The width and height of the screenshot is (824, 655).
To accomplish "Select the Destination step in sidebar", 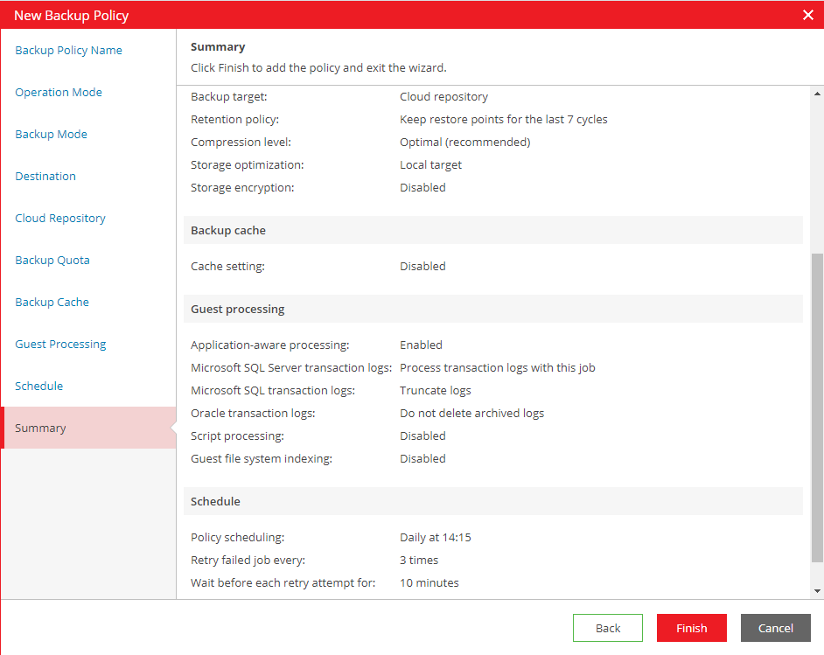I will pyautogui.click(x=45, y=177).
